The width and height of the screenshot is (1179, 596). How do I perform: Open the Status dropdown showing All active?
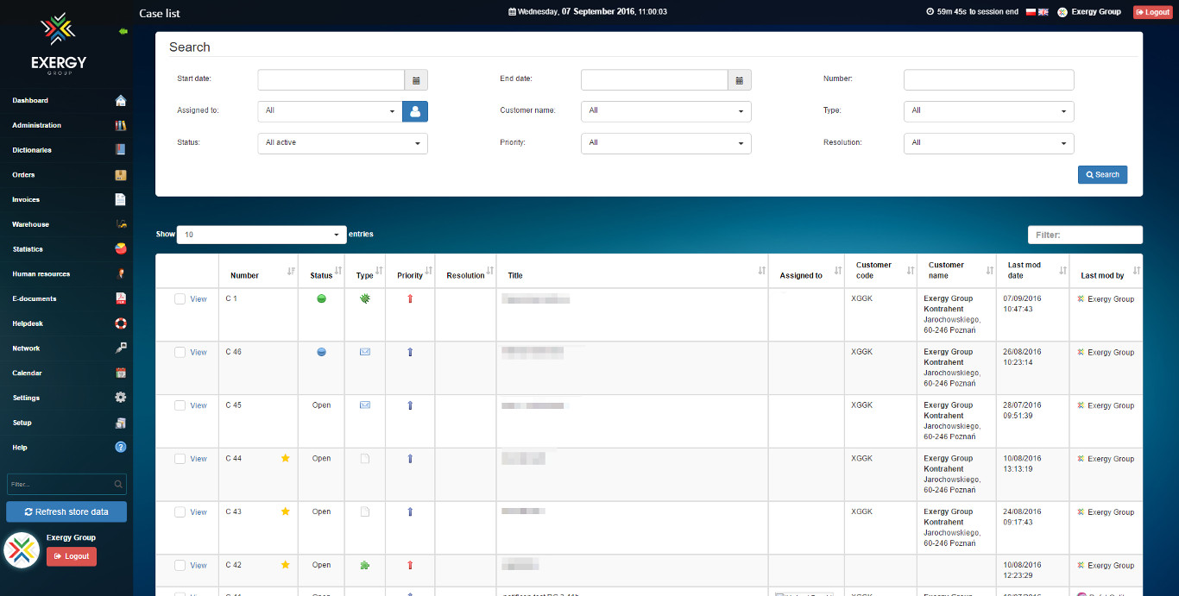343,143
